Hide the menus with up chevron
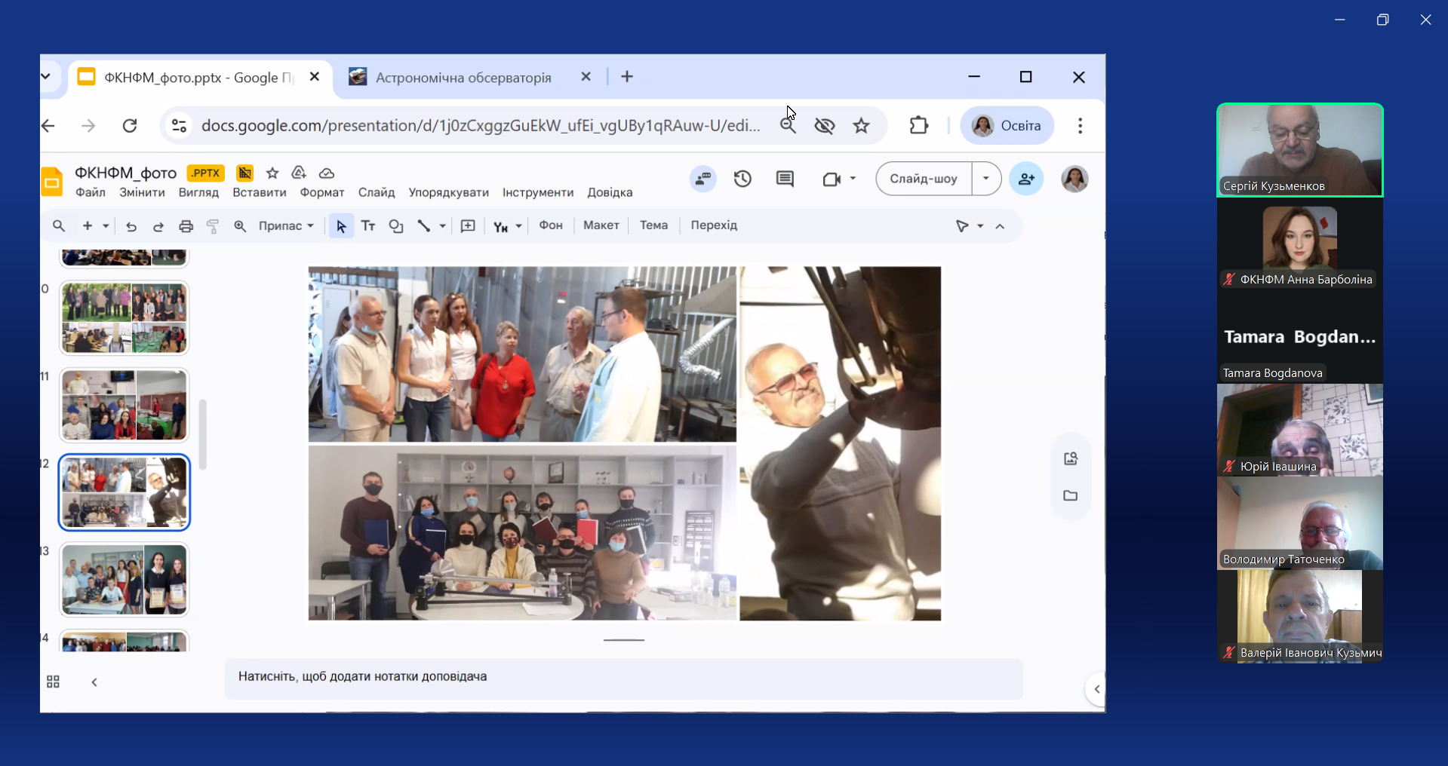Viewport: 1448px width, 766px height. [x=1000, y=226]
